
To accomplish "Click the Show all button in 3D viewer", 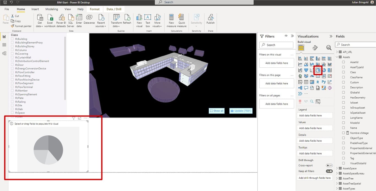I will [217, 111].
